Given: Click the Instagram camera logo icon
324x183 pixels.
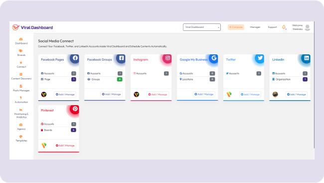Looking at the screenshot, I should (x=168, y=58).
